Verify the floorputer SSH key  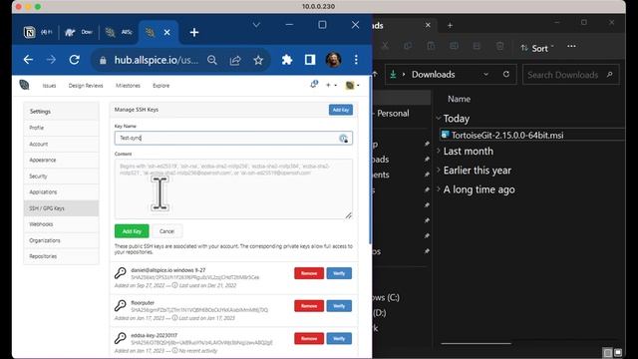(339, 306)
